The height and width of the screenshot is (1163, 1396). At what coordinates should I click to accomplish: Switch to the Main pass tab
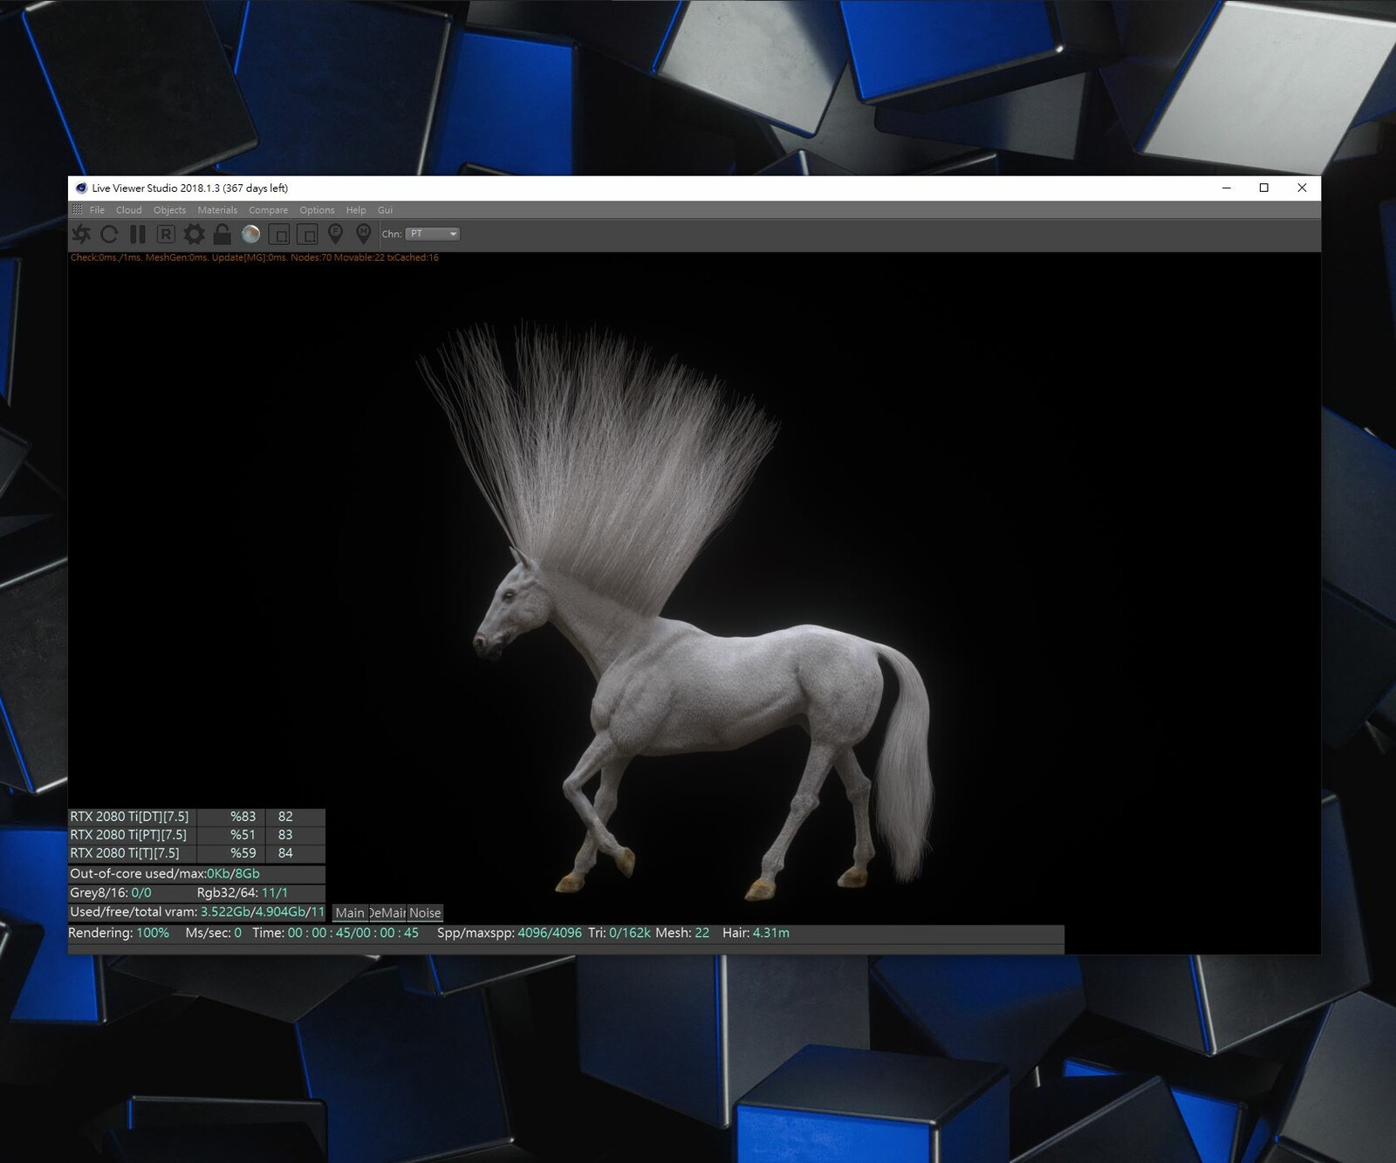click(x=350, y=913)
